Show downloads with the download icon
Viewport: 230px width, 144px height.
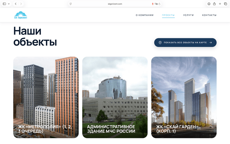click(209, 4)
